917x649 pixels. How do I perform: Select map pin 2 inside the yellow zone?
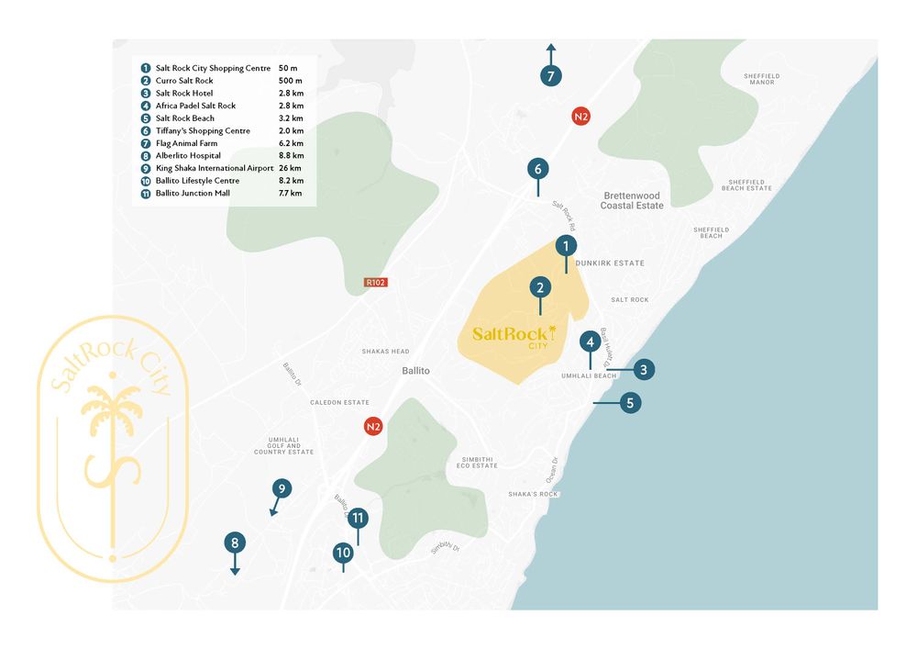[540, 288]
